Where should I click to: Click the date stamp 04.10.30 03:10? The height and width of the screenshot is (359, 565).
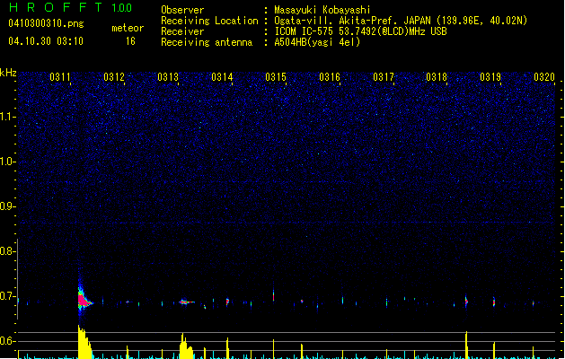point(46,41)
